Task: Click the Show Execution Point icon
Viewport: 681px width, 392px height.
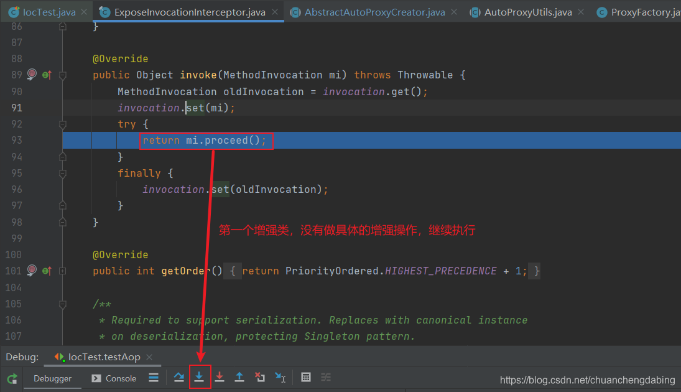Action: 154,377
